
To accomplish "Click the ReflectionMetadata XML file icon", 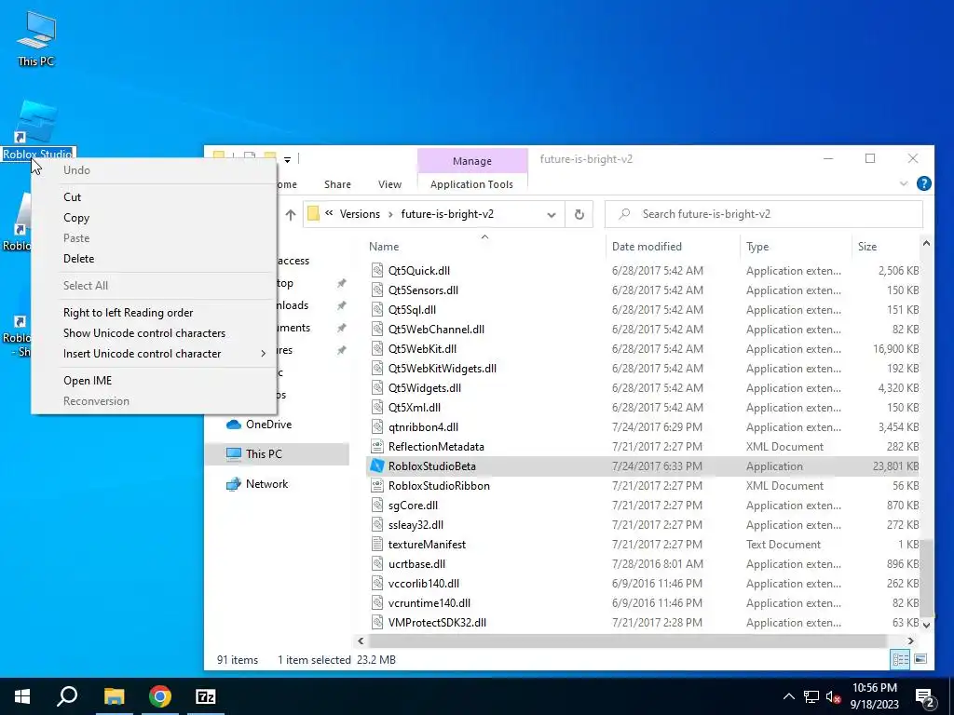I will click(377, 446).
